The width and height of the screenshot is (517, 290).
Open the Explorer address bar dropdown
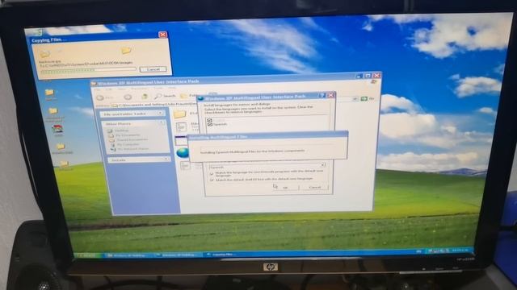pos(355,98)
